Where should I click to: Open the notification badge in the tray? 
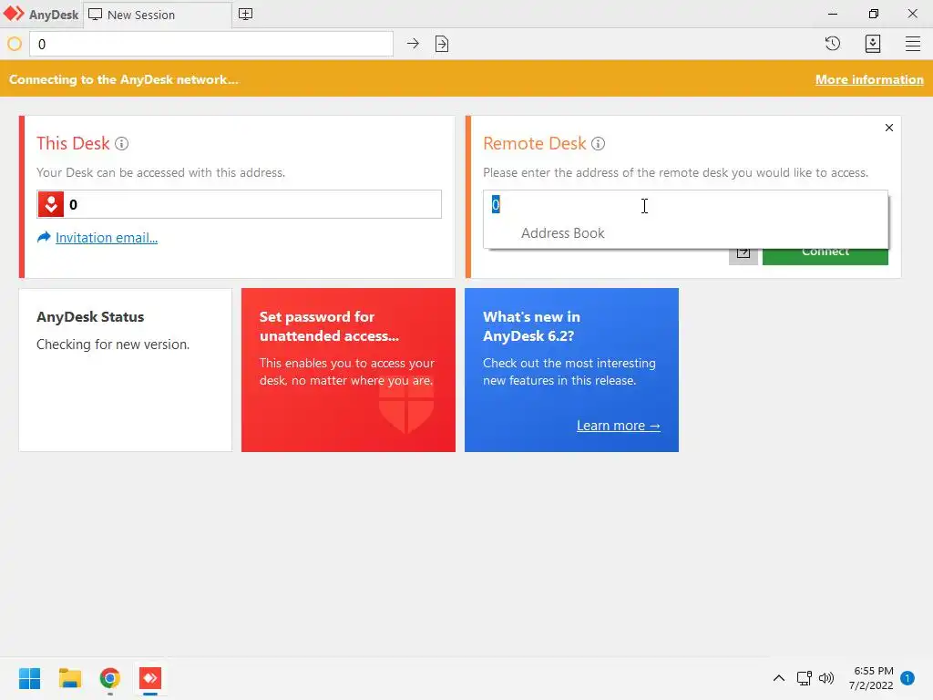coord(907,678)
